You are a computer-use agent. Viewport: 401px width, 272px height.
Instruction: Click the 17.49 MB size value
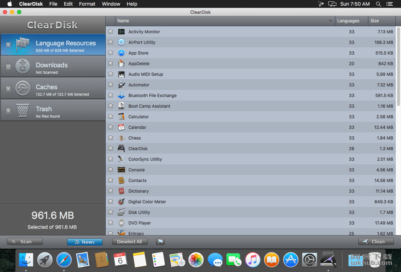point(384,223)
